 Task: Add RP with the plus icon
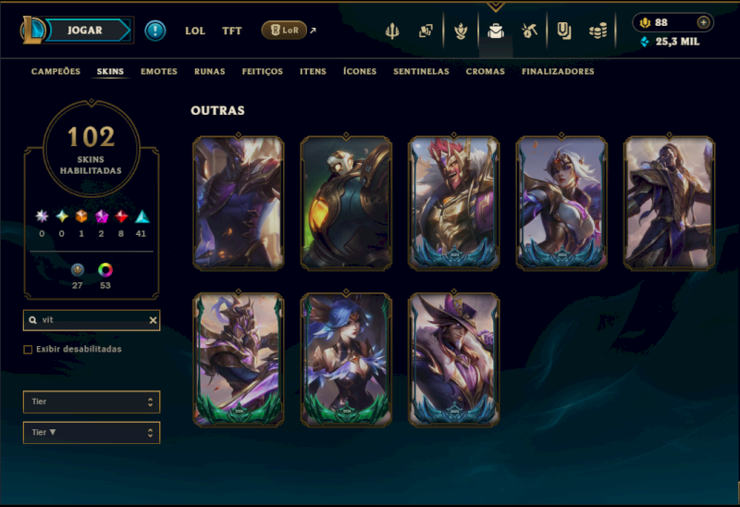(703, 22)
